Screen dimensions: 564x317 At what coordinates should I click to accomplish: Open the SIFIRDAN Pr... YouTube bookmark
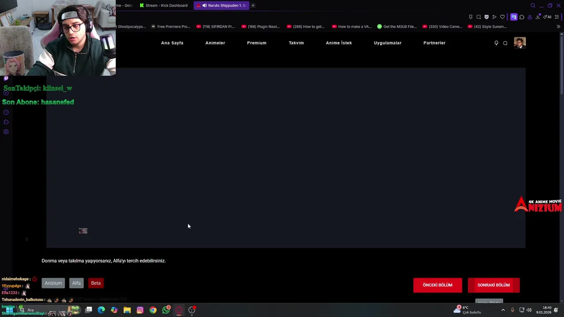click(215, 26)
